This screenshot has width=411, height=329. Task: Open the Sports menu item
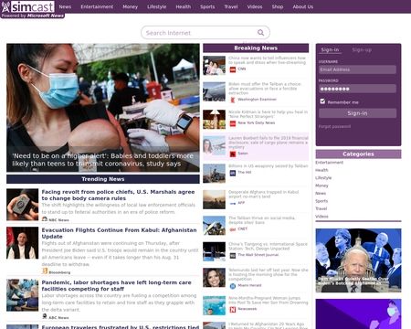207,6
